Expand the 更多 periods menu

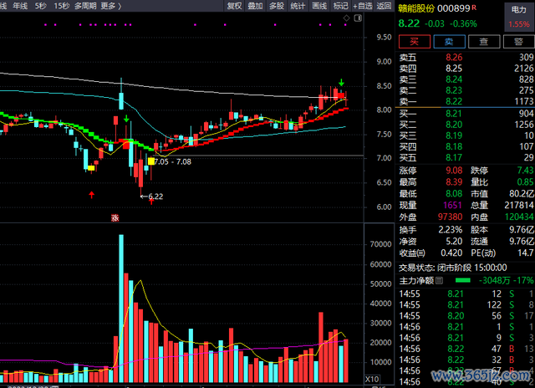(x=110, y=6)
